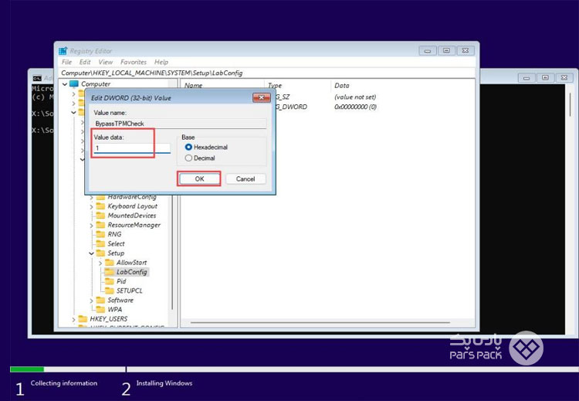Maximize the Registry Editor window
The image size is (579, 401).
click(446, 51)
